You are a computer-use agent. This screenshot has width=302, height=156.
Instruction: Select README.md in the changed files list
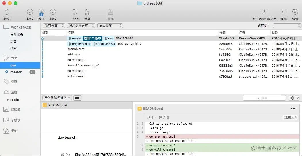[87, 105]
